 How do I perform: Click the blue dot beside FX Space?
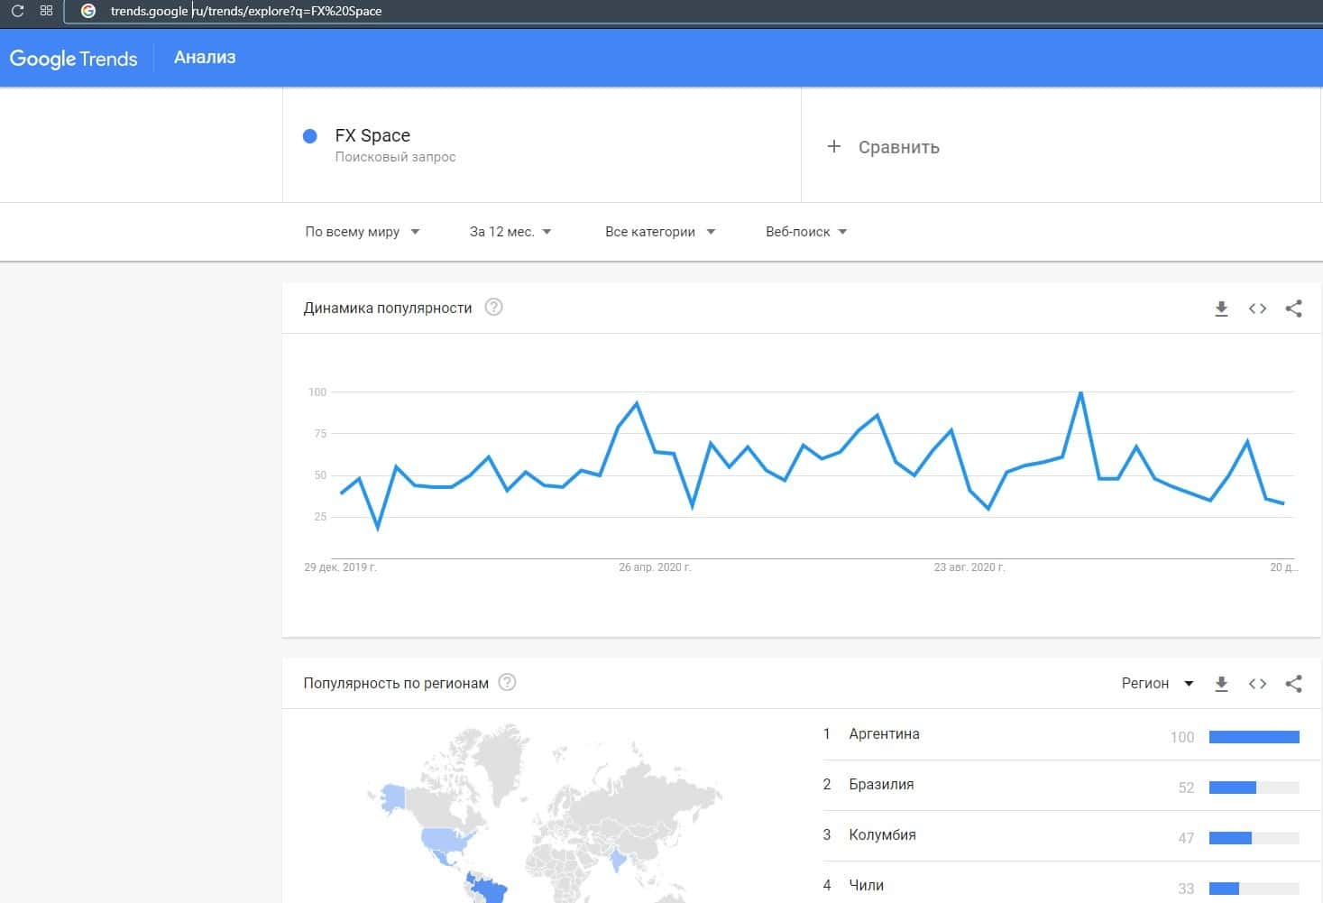click(x=310, y=136)
